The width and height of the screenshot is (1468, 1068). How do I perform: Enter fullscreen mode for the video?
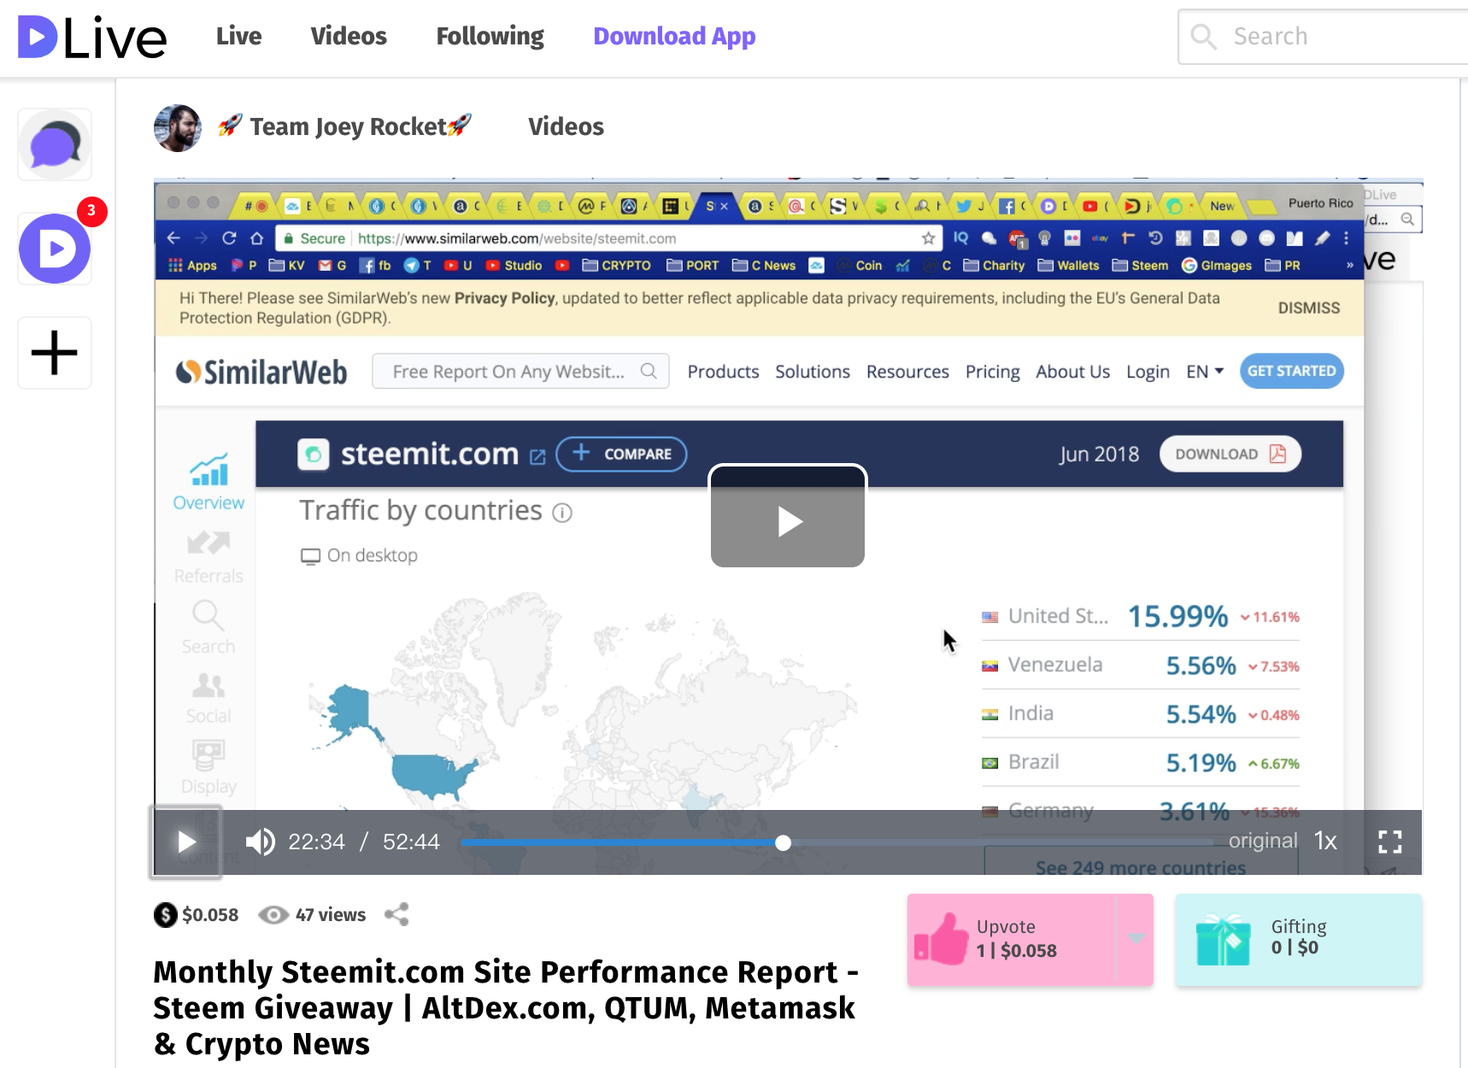(1390, 842)
